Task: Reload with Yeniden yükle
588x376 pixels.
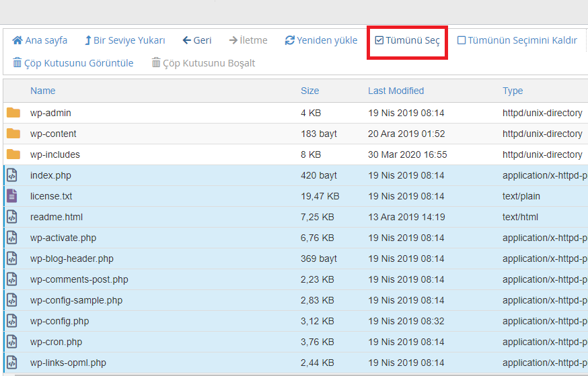Action: point(321,40)
